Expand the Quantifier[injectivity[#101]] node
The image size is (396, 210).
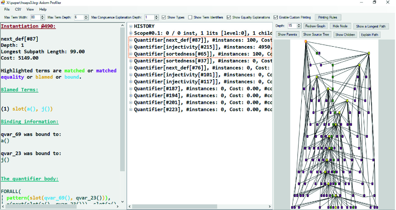(131, 75)
